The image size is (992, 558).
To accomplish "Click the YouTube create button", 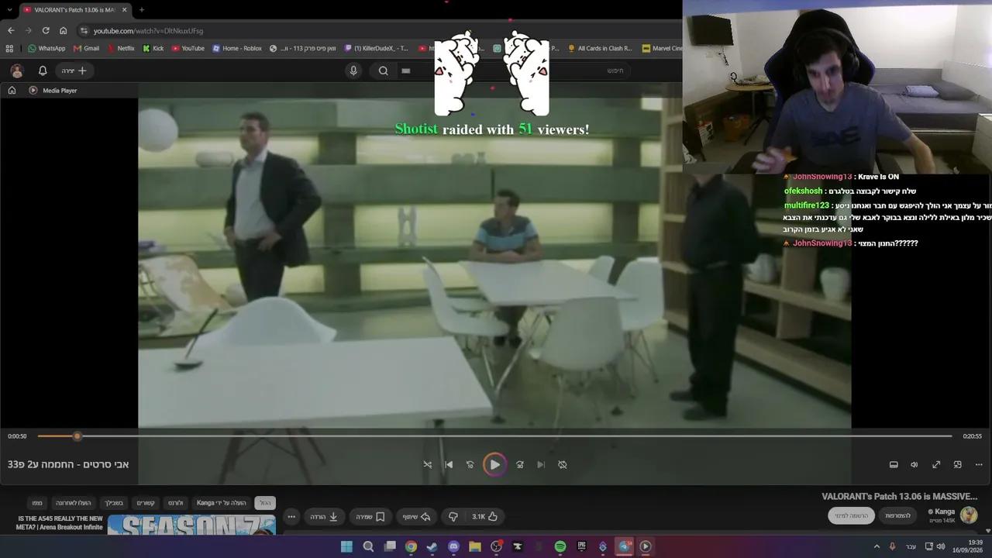I will point(75,71).
